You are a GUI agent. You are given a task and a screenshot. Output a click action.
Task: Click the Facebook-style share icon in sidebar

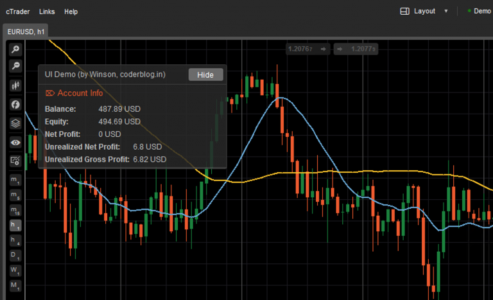tap(15, 104)
